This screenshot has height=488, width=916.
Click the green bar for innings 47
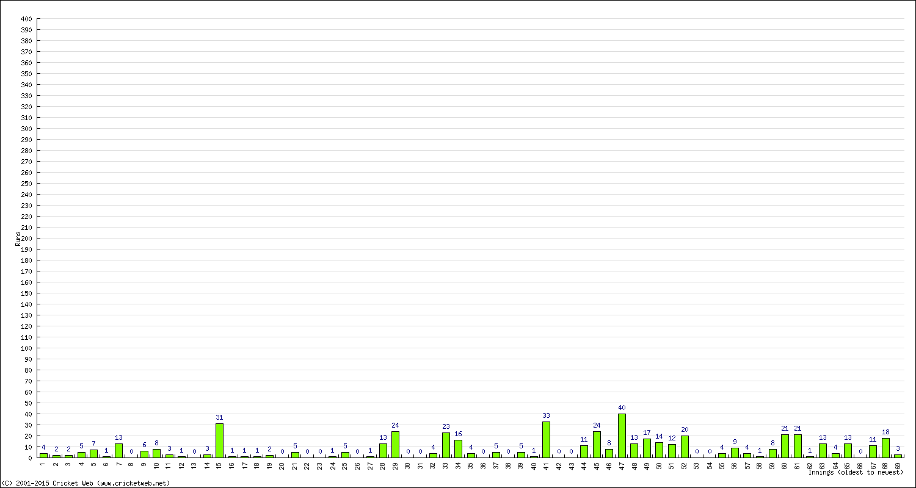(x=622, y=436)
